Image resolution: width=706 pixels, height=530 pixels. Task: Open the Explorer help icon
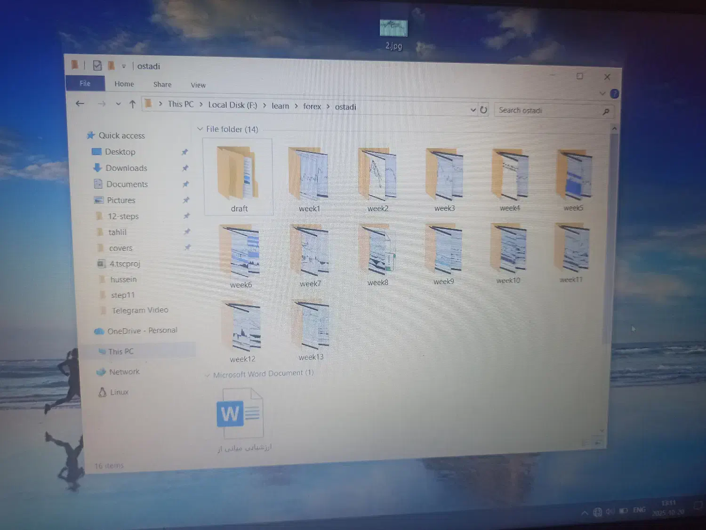[614, 94]
